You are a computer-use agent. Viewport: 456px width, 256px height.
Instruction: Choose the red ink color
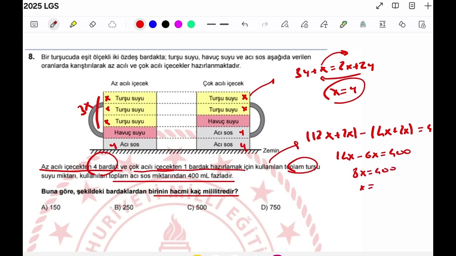tap(140, 25)
